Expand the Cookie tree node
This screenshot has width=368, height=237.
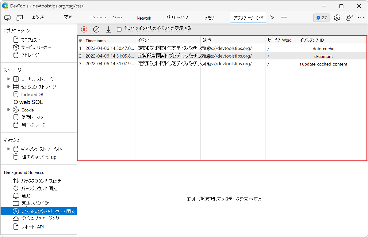8,110
